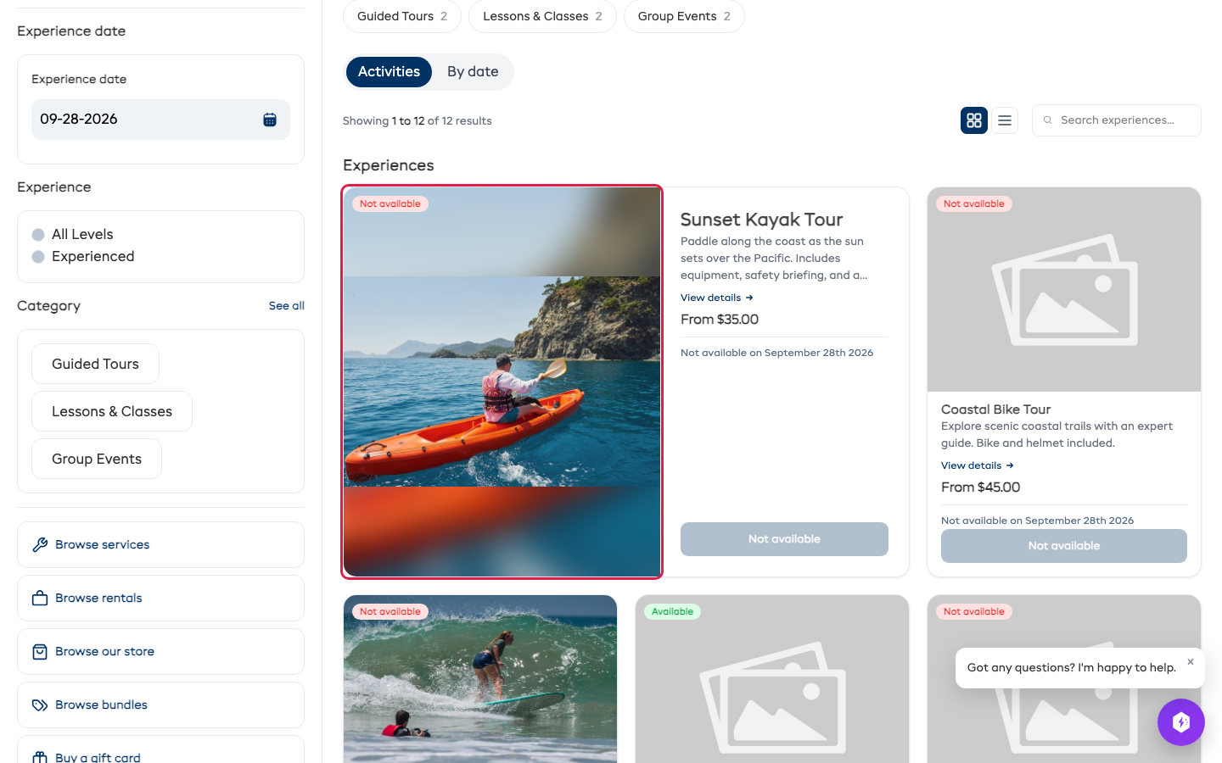Switch to the Activities tab
This screenshot has height=763, width=1222.
click(x=389, y=72)
